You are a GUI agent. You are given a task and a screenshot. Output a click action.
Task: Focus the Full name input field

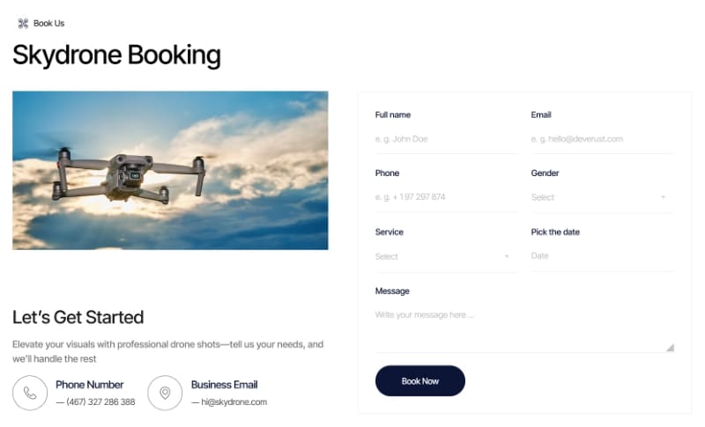coord(446,139)
